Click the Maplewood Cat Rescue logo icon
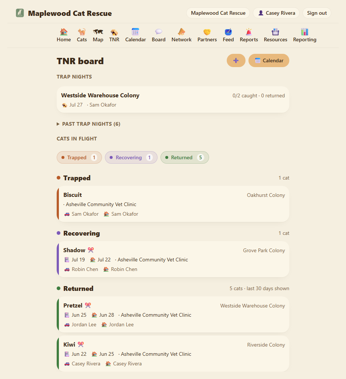Image resolution: width=346 pixels, height=379 pixels. [x=20, y=13]
